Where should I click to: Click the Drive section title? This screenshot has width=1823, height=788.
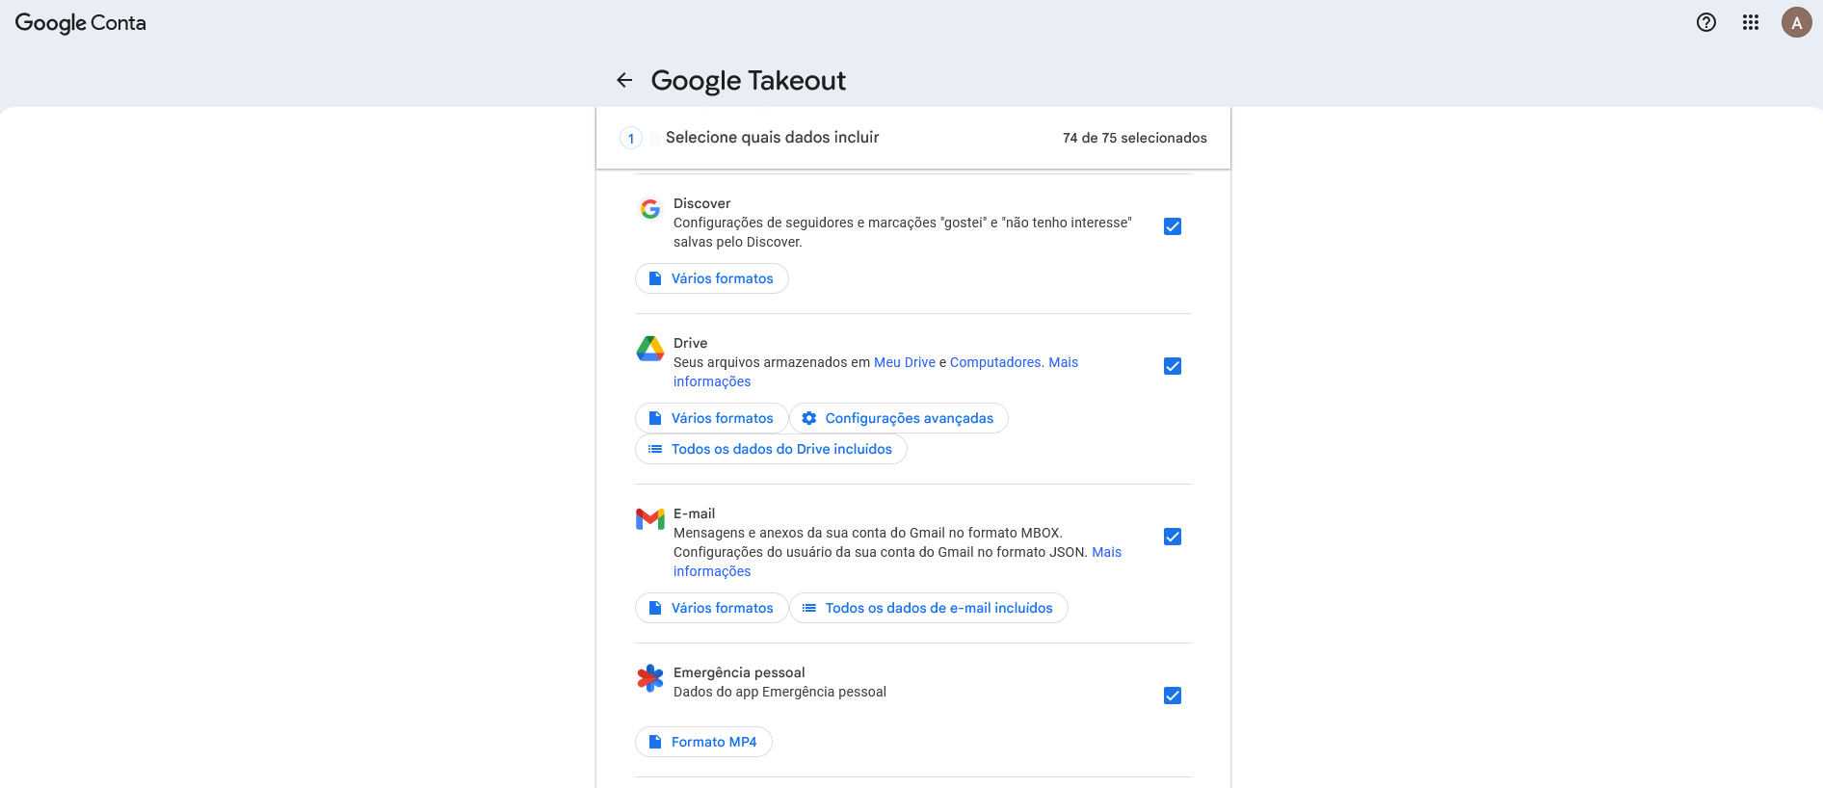click(x=690, y=343)
